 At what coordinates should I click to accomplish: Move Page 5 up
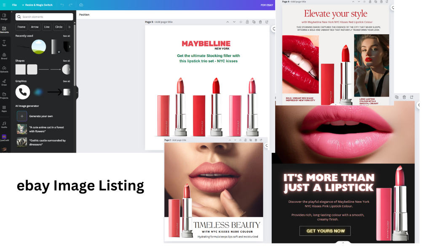[228, 22]
